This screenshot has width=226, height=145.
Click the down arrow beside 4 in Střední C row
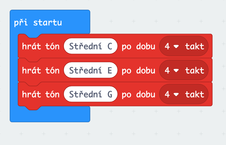[176, 47]
